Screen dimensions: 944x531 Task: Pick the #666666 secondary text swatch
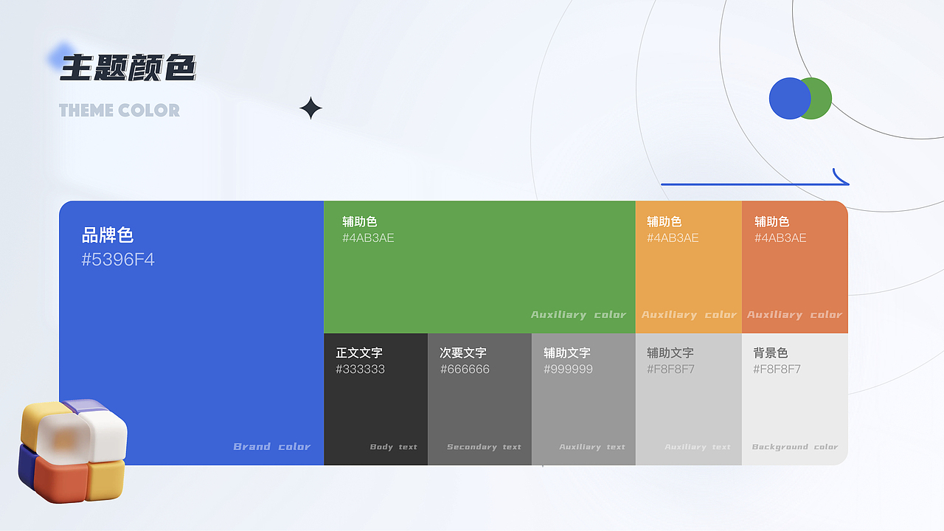point(479,399)
